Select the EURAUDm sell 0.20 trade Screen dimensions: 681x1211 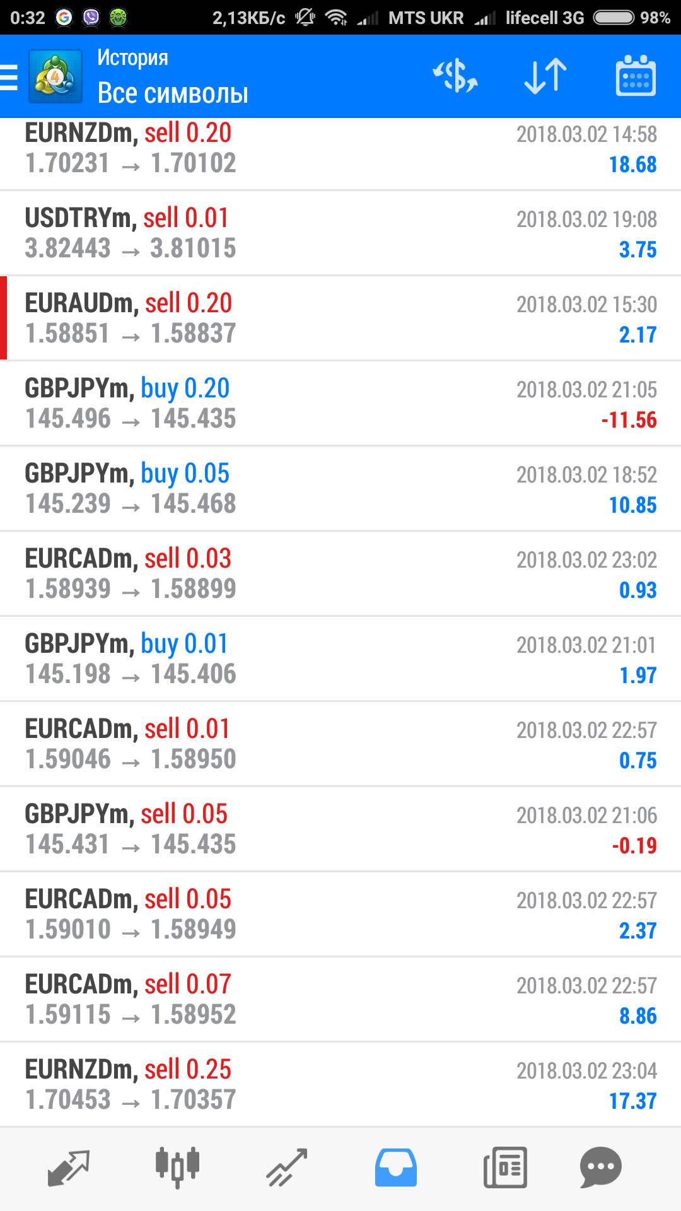340,319
